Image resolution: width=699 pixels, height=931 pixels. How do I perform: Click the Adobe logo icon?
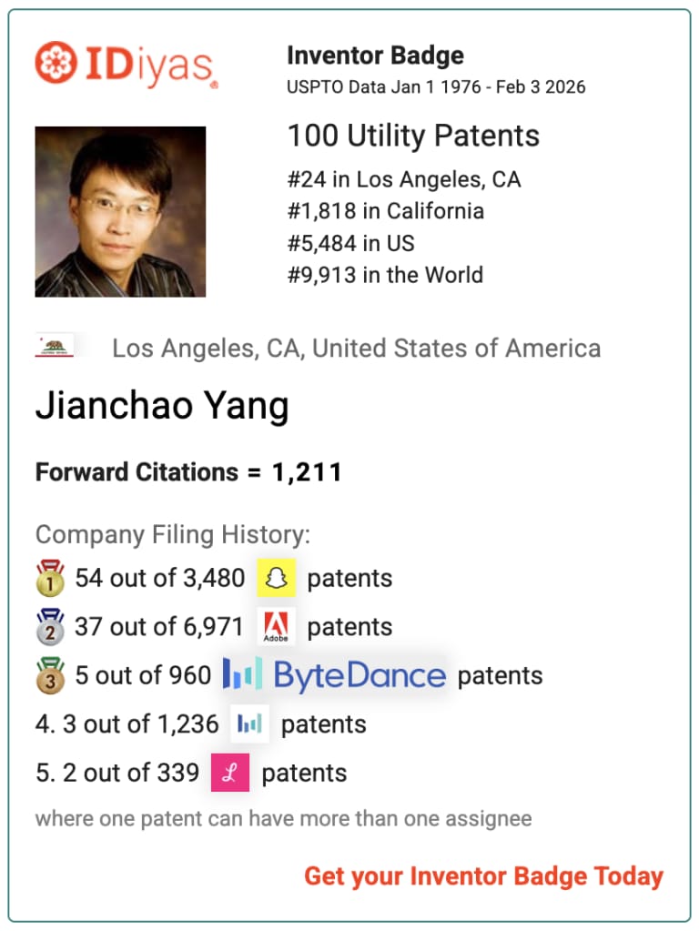tap(276, 626)
